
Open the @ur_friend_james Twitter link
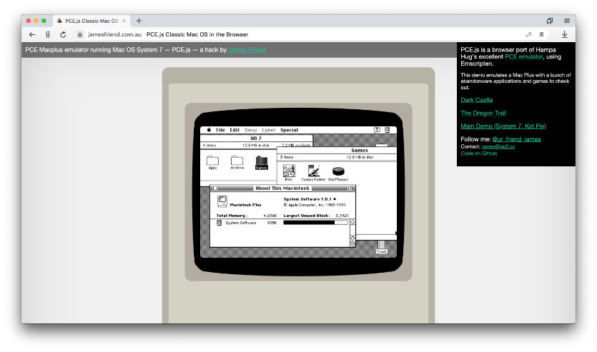click(516, 139)
